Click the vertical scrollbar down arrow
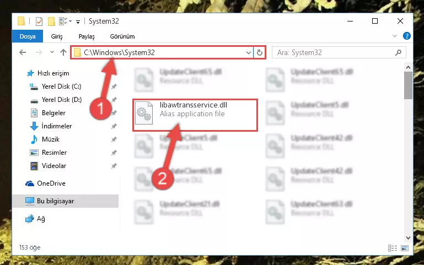The width and height of the screenshot is (424, 265). 409,238
